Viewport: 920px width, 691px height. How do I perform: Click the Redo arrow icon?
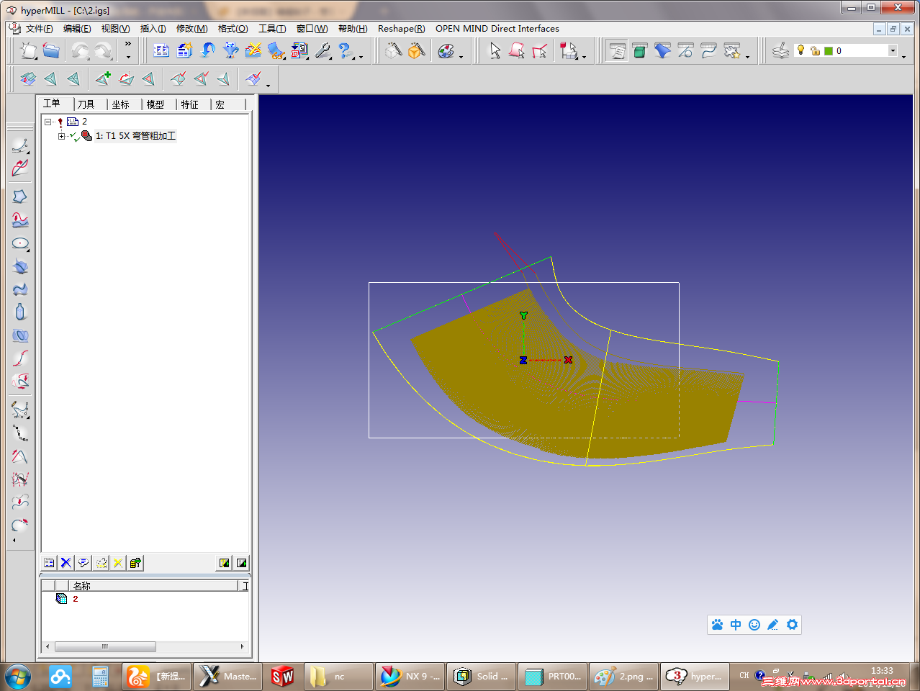(103, 51)
